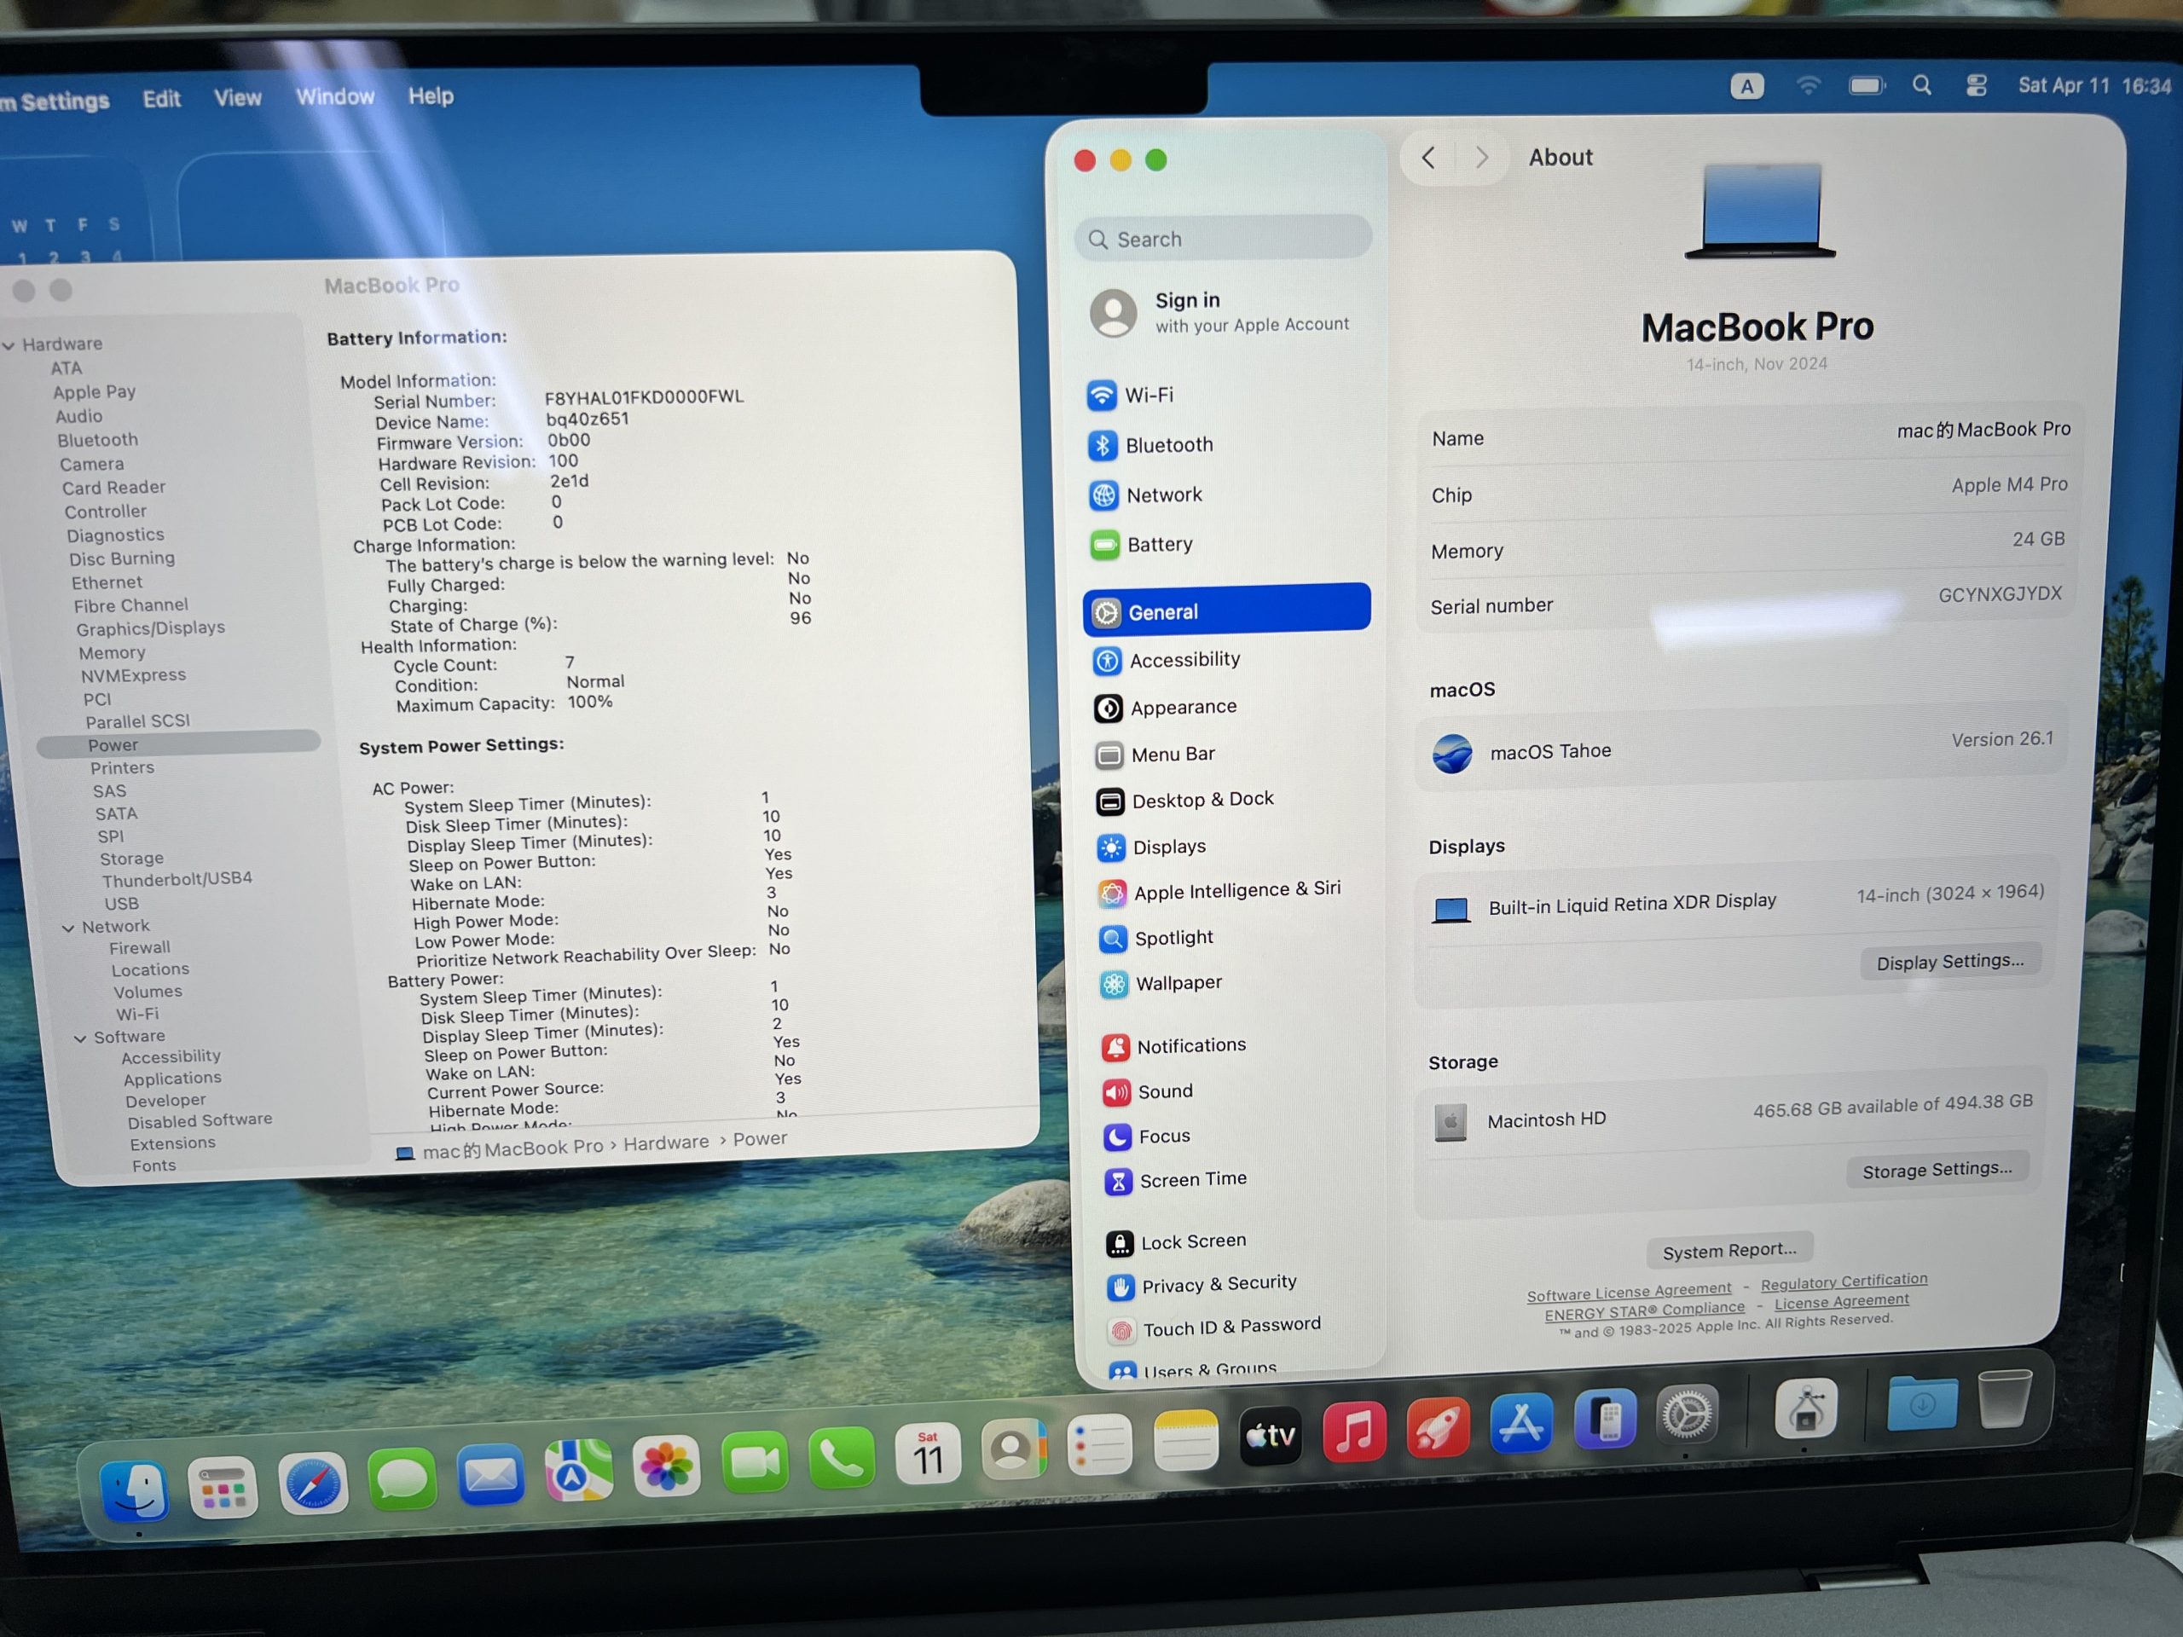Select Battery in settings sidebar
2183x1637 pixels.
click(1159, 545)
